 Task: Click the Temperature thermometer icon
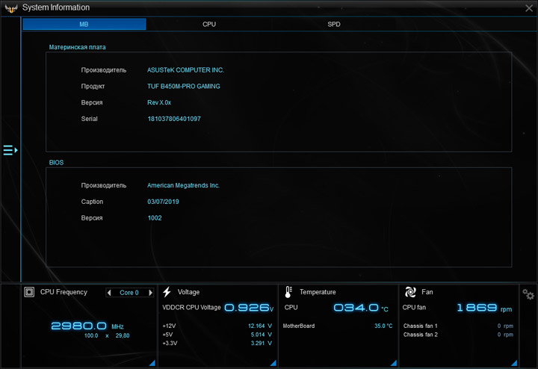[x=288, y=292]
